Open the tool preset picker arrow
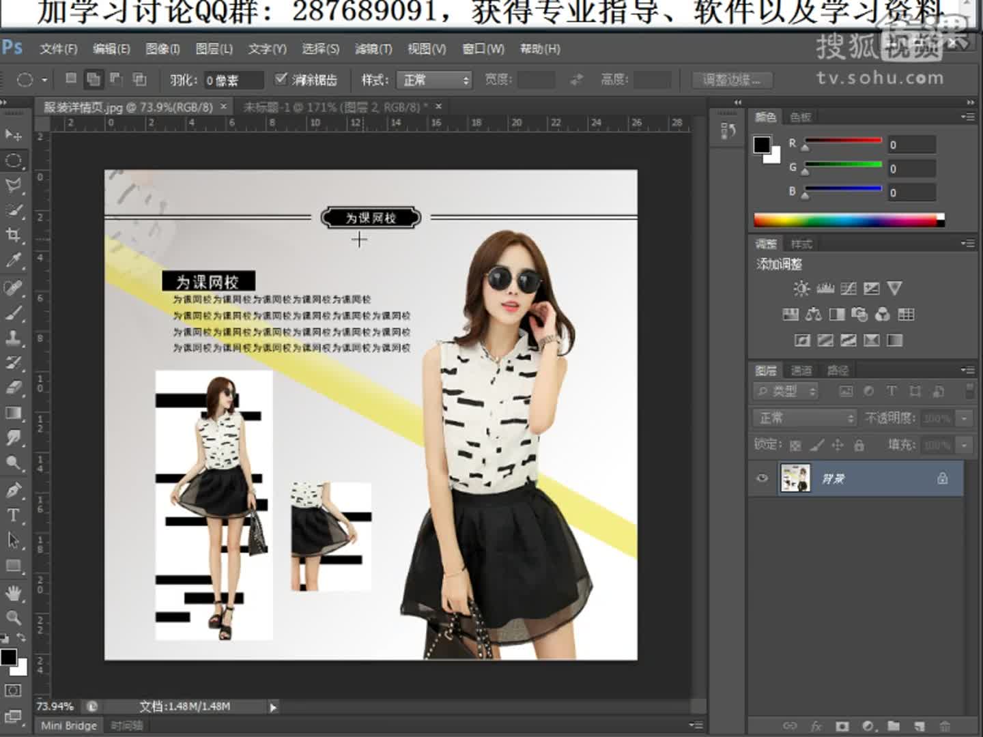 click(44, 80)
